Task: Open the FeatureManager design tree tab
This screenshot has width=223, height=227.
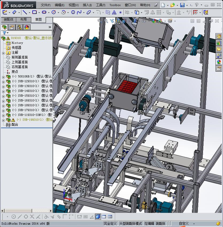Action: pos(4,27)
